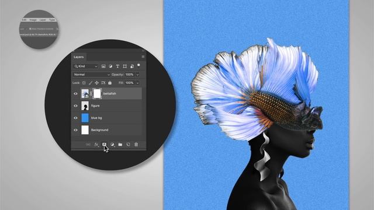This screenshot has height=210, width=374.
Task: Click the Delete layer trash icon
Action: [x=136, y=144]
